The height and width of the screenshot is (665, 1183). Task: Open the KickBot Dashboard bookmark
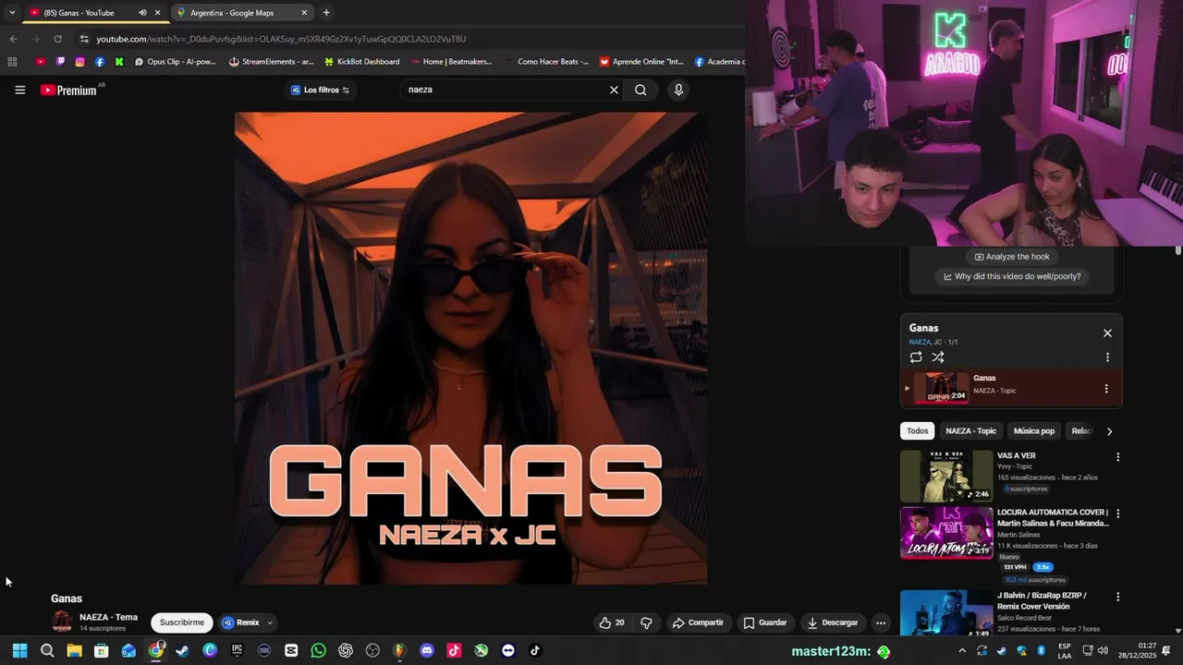[361, 62]
